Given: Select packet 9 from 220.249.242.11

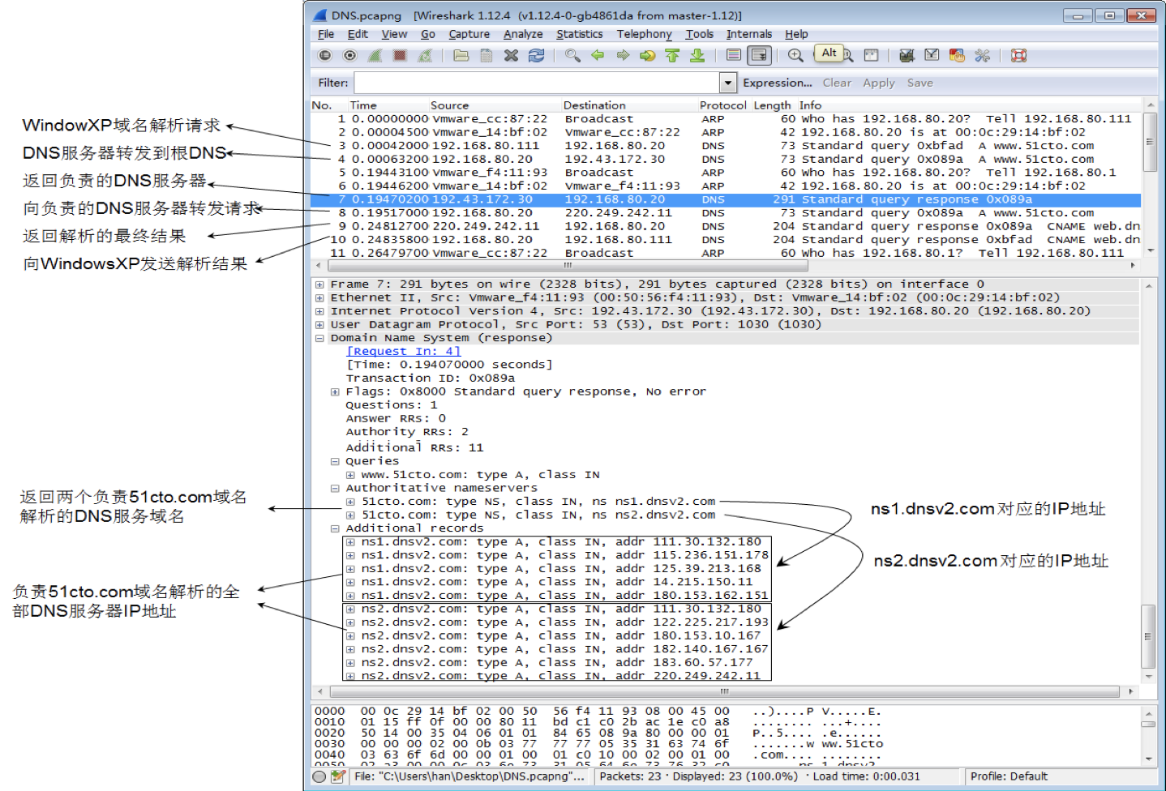Looking at the screenshot, I should point(726,226).
